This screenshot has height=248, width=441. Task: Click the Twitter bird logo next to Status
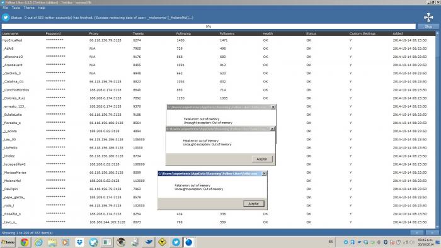pos(6,18)
